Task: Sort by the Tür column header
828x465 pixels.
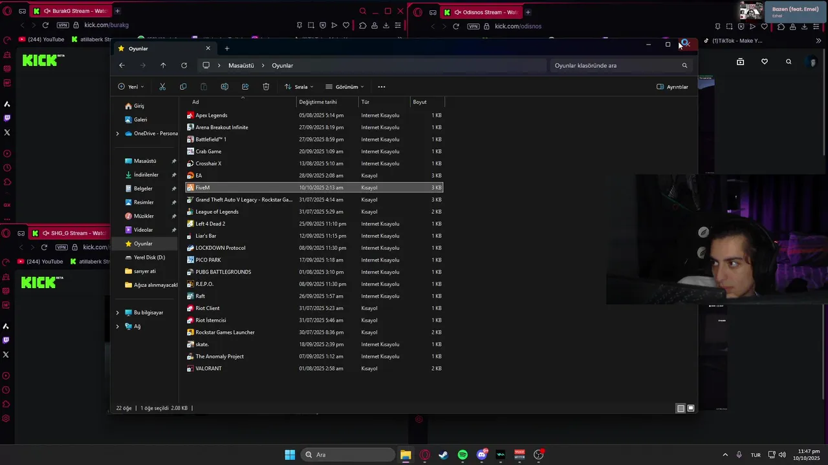Action: (384, 101)
